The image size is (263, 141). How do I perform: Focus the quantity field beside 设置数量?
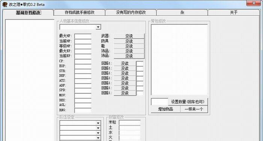coord(159,102)
